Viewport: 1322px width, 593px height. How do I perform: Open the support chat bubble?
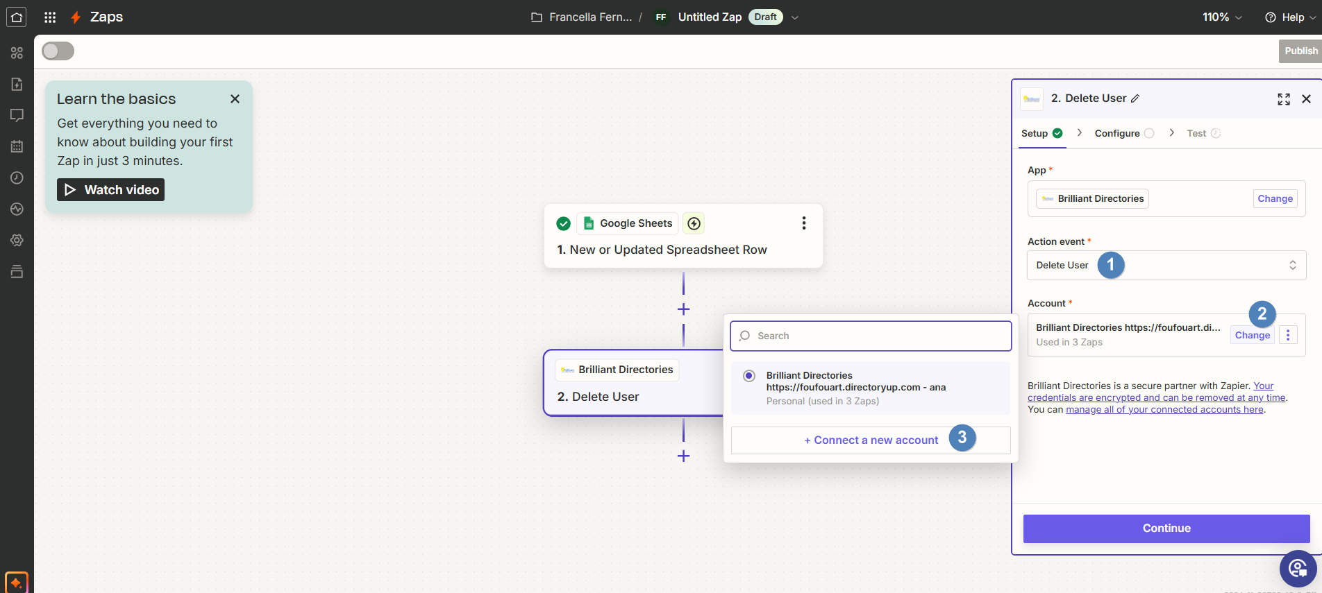(1298, 569)
